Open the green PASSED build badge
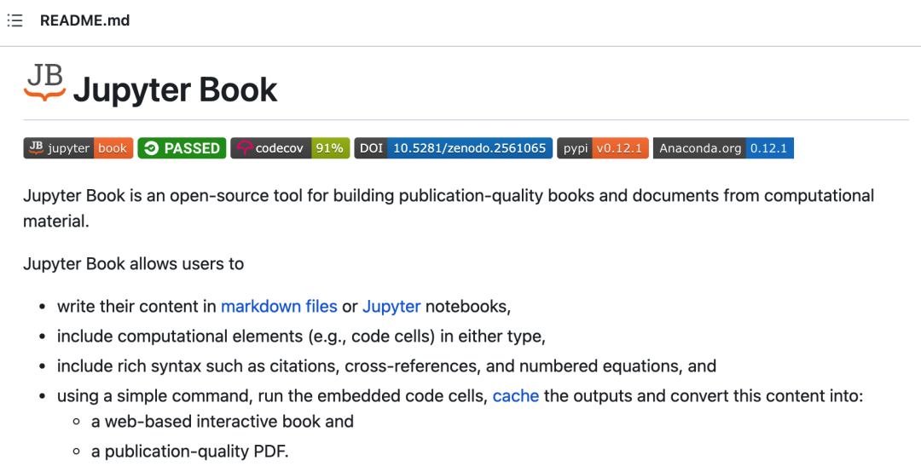 point(182,148)
